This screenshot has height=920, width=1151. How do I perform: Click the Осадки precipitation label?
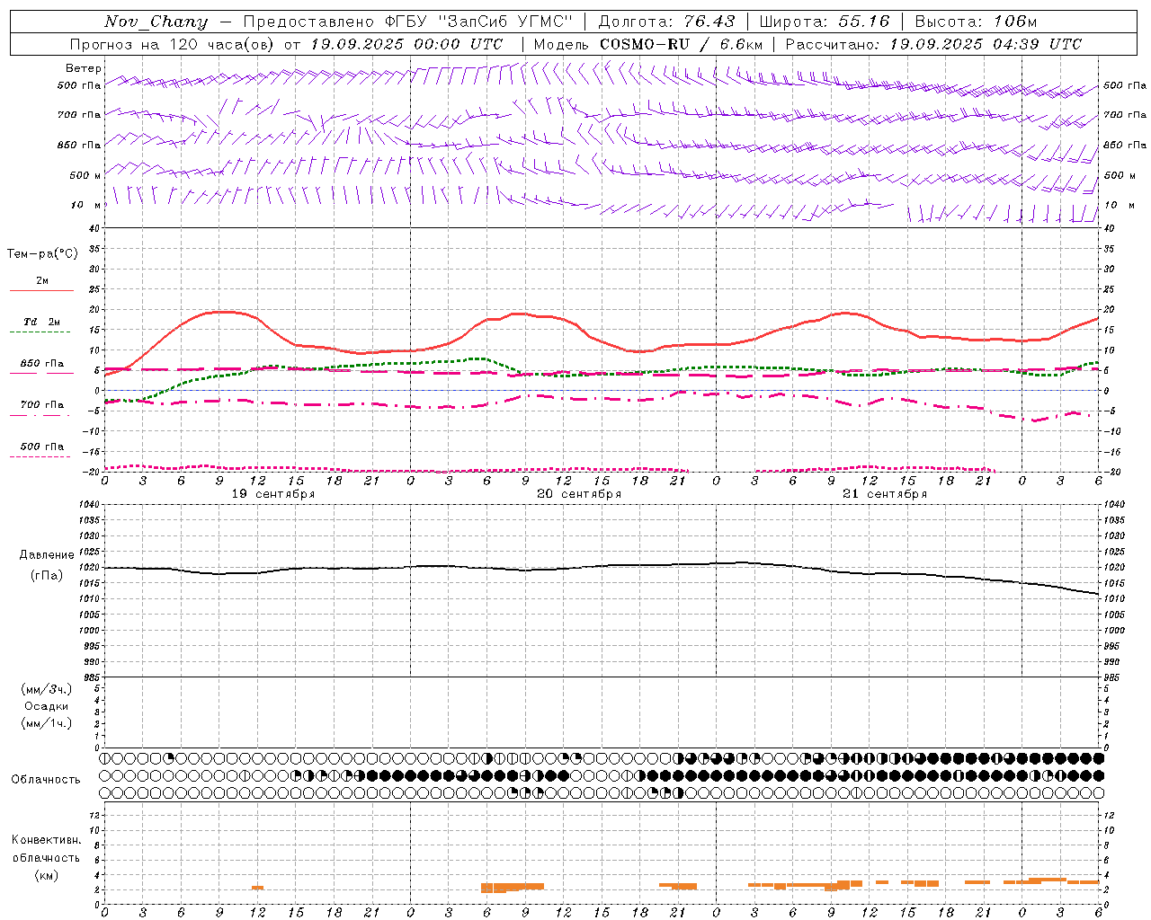click(47, 706)
